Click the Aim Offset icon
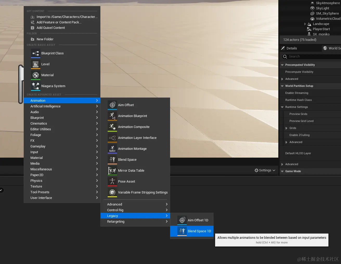The image size is (341, 264). (x=112, y=105)
